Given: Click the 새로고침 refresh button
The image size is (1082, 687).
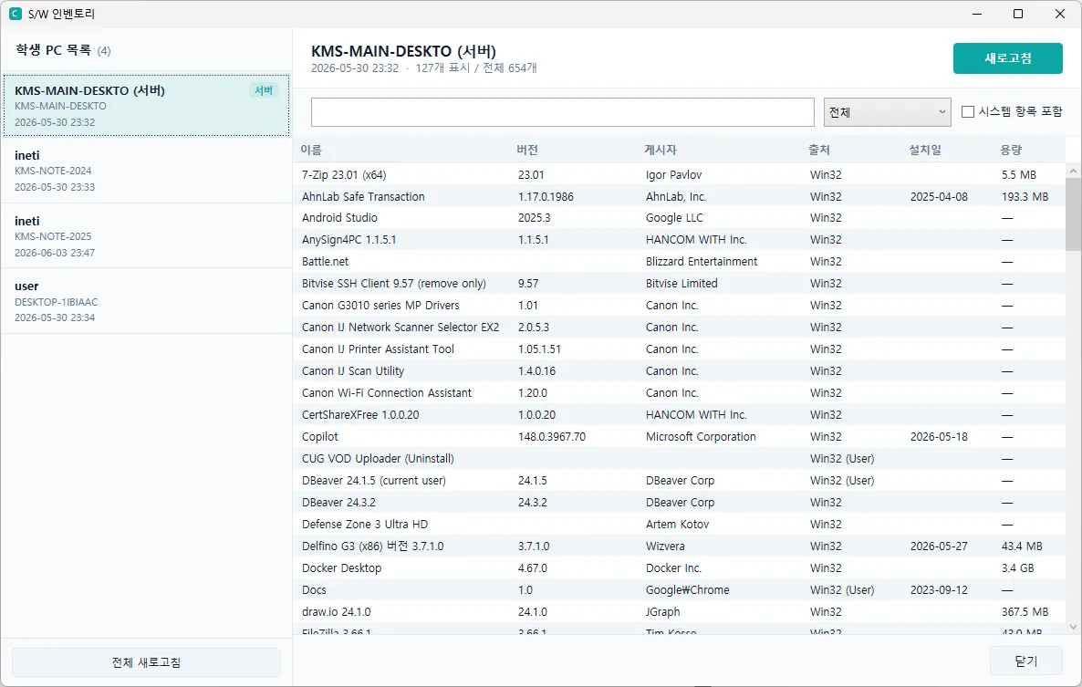Looking at the screenshot, I should (x=1007, y=58).
